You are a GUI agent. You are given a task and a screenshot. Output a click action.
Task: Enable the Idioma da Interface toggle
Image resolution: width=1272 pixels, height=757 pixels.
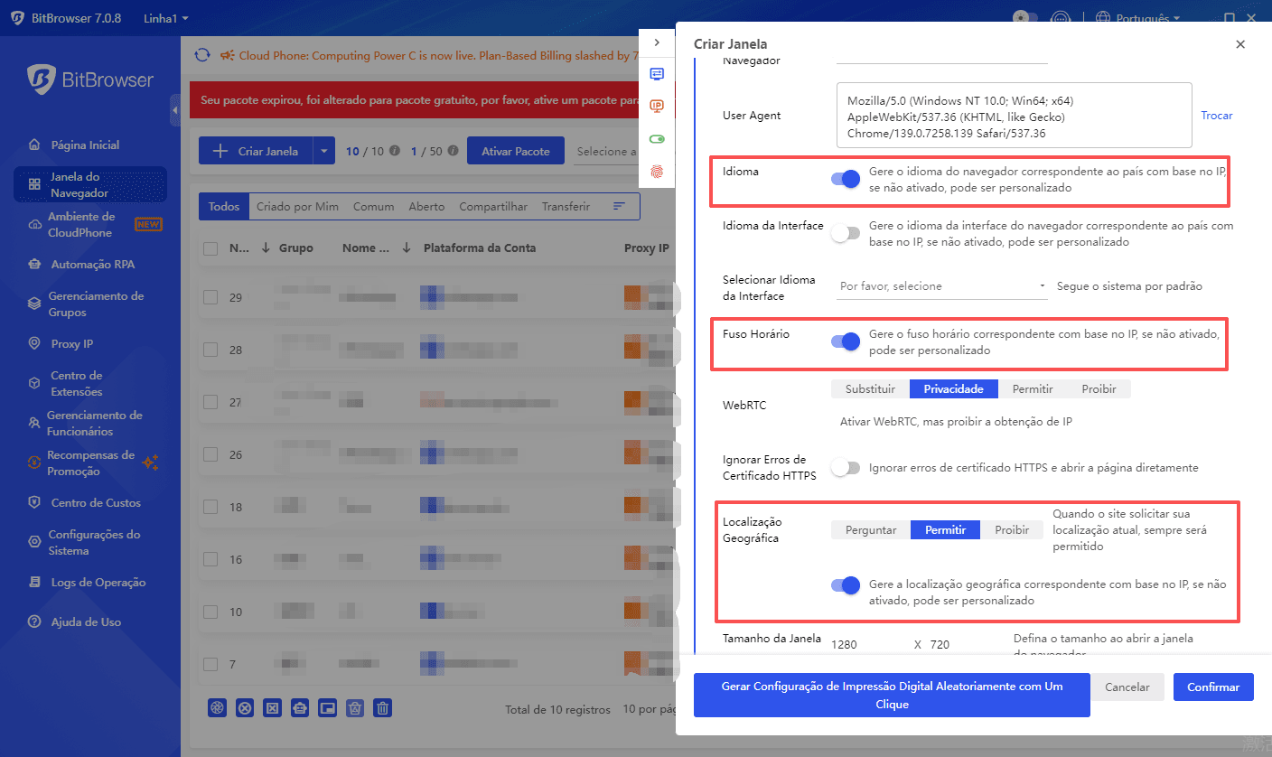(x=846, y=232)
